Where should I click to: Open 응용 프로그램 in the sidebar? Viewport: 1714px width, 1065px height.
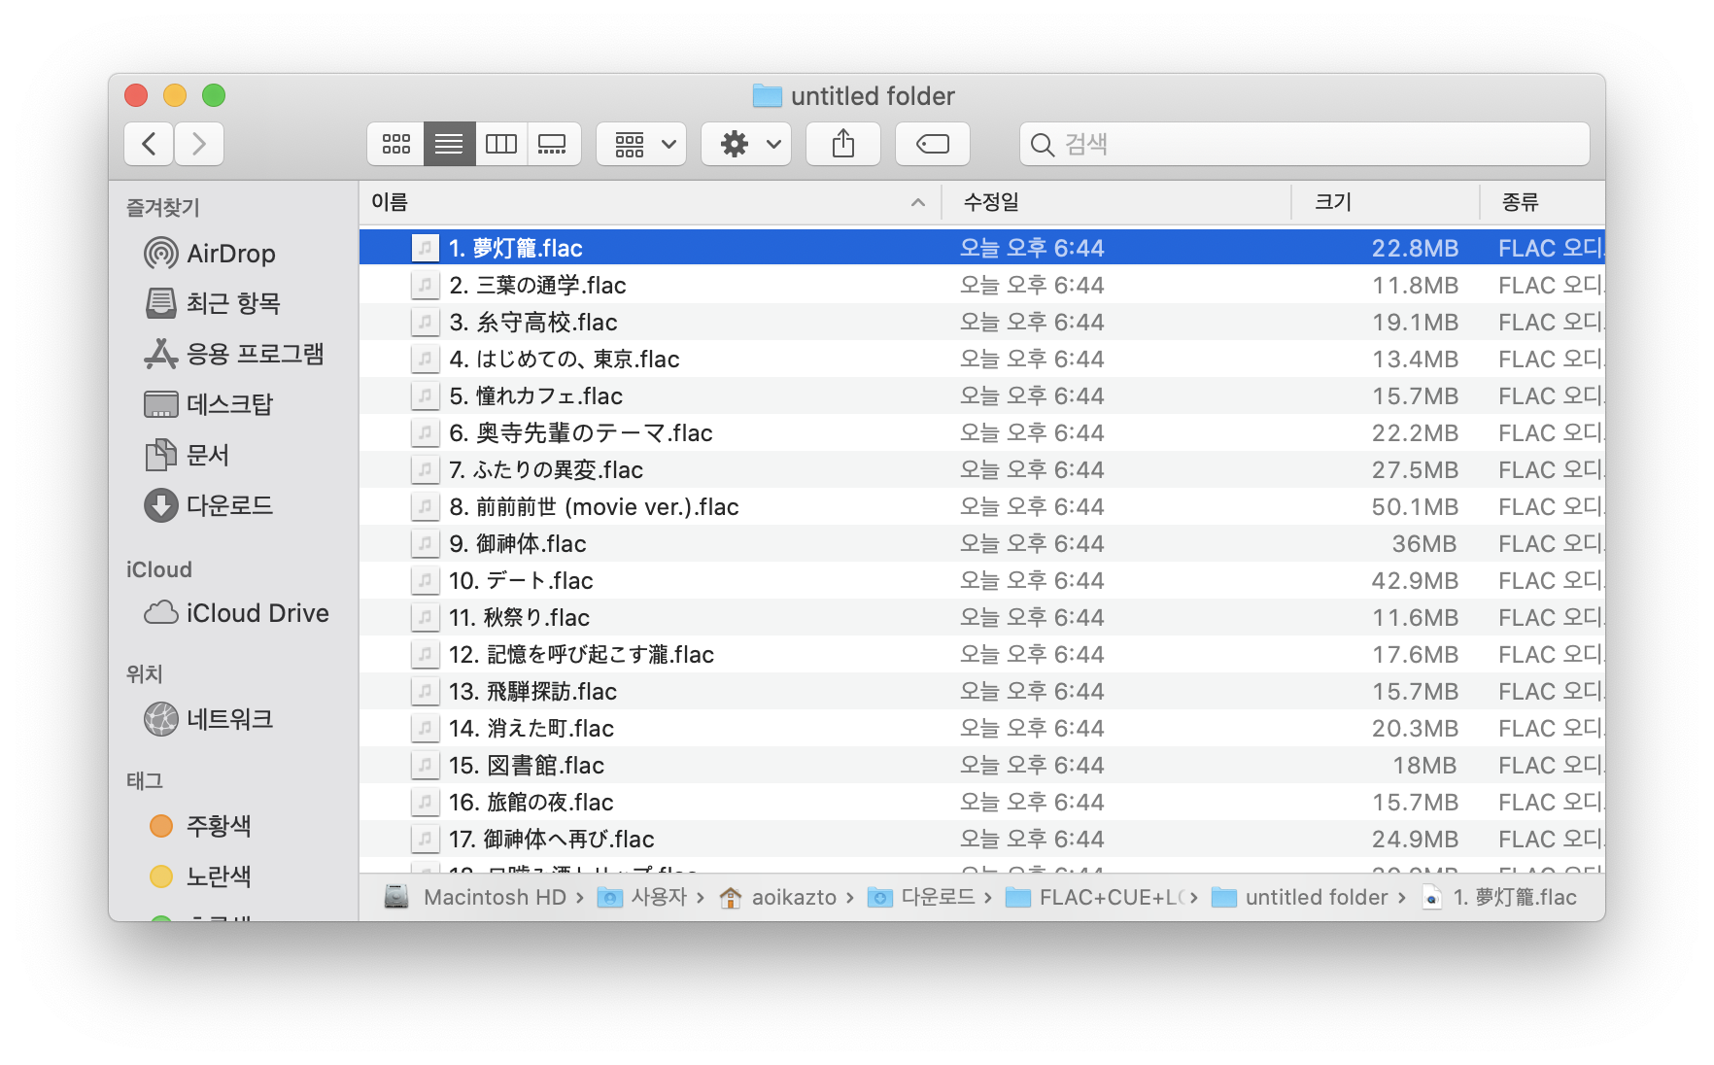pyautogui.click(x=233, y=354)
